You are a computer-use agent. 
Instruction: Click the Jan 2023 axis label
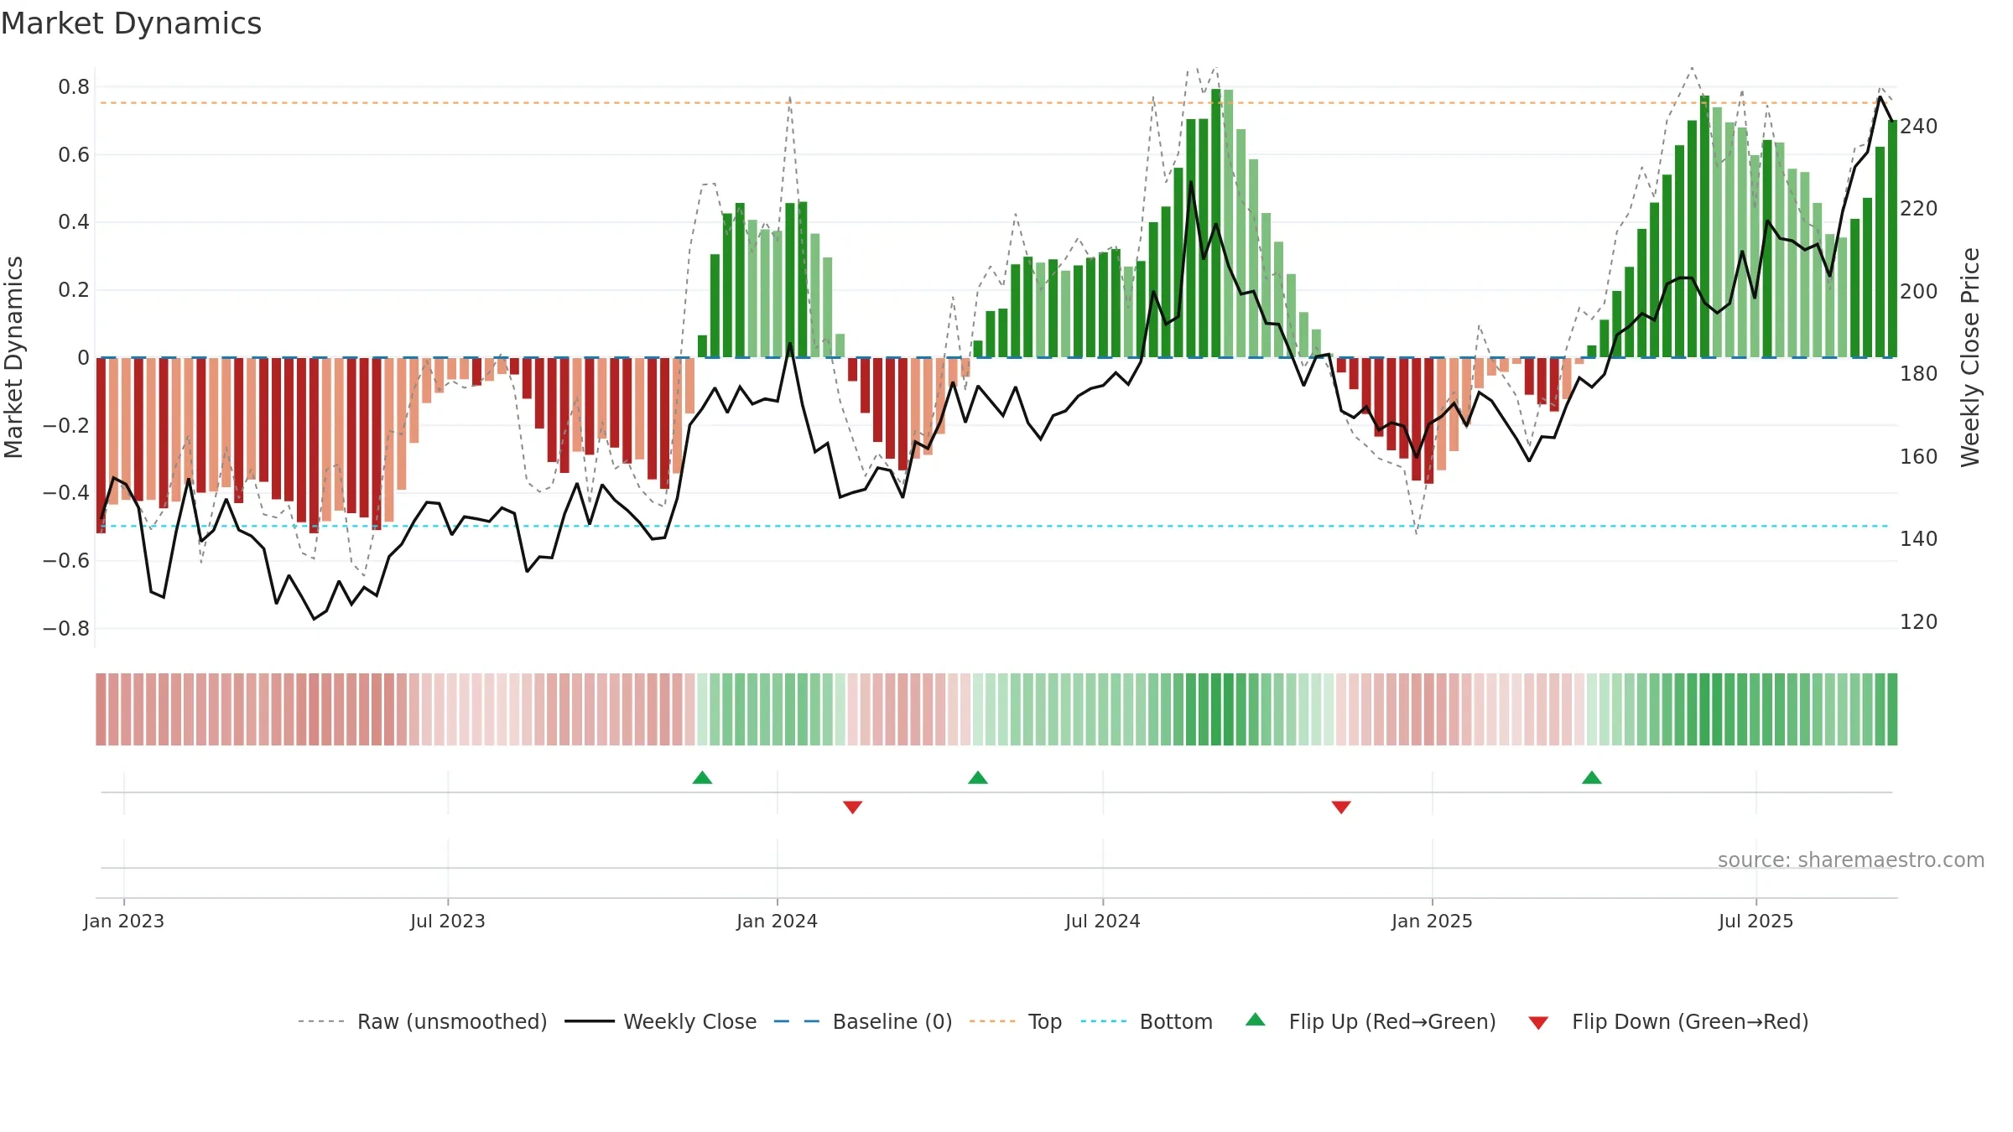[x=124, y=921]
